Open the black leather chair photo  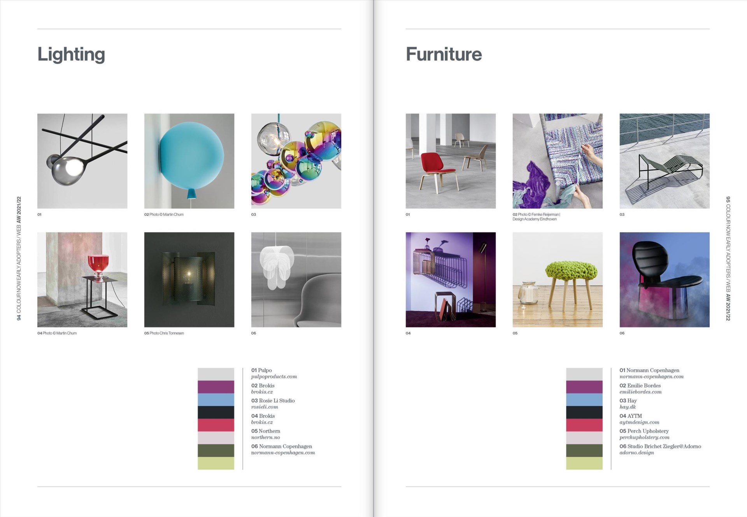tap(664, 279)
